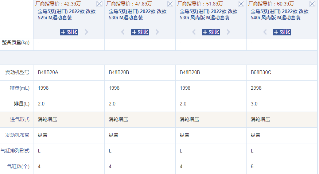This screenshot has width=319, height=174.
Task: Move the 525i column right with arrow
Action: click(x=86, y=32)
